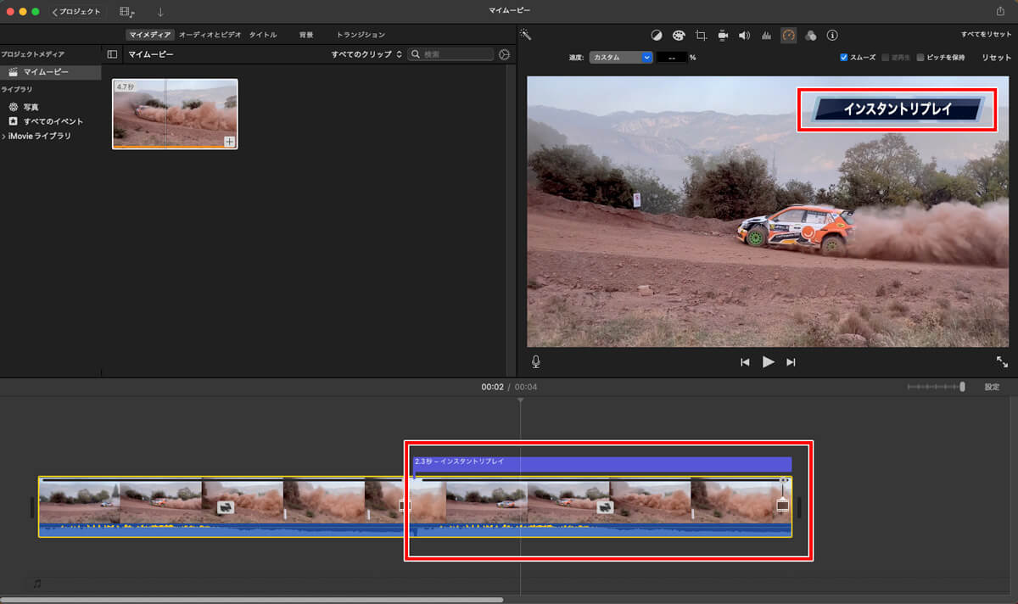Screen dimensions: 1018x604
Task: Open the timeline 設定 button
Action: 992,387
